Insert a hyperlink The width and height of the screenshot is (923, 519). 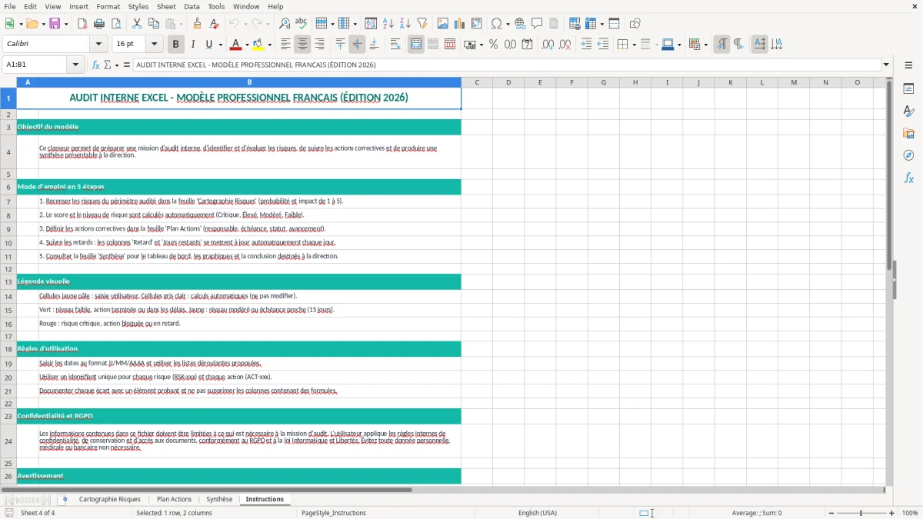tap(520, 24)
